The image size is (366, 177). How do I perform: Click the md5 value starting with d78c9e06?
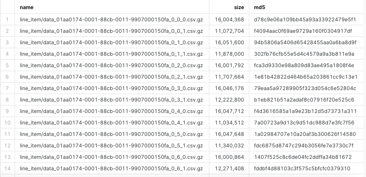coord(305,19)
